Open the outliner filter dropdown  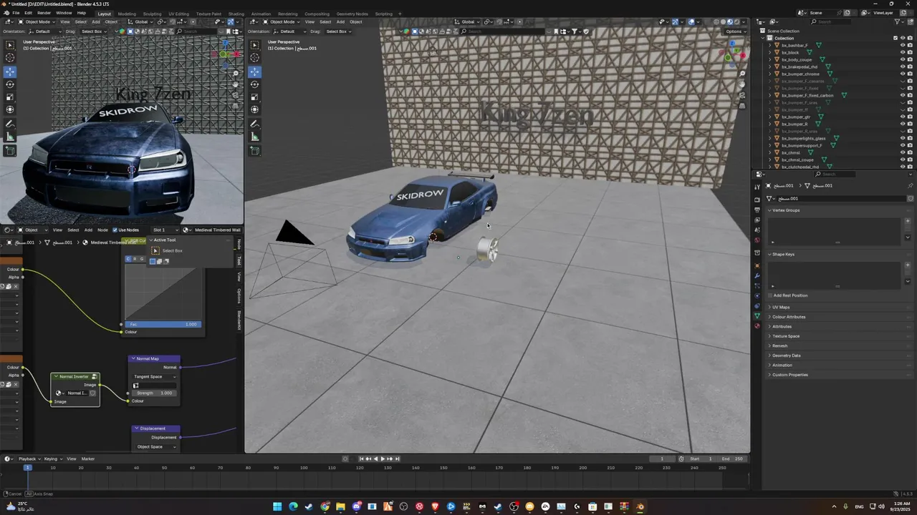pos(898,22)
